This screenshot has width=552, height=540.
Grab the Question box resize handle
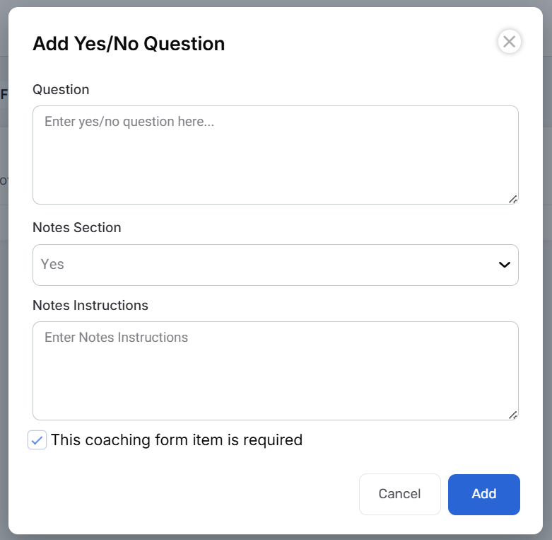click(513, 199)
